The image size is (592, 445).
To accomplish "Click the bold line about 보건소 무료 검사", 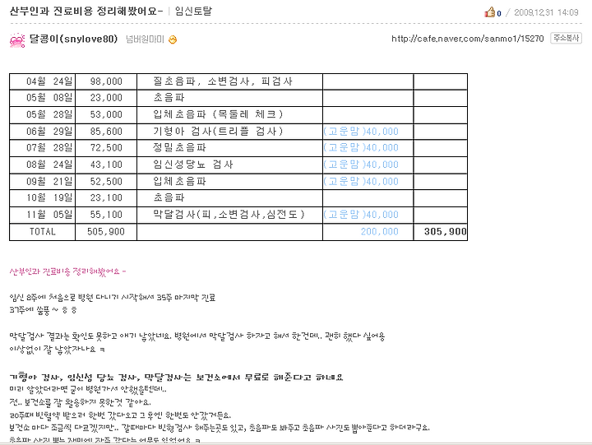I will tap(176, 377).
